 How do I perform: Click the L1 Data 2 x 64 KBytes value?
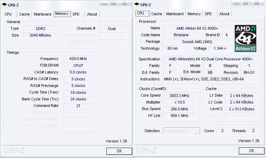coord(242,96)
